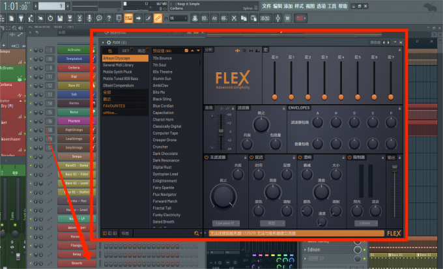Click the search magnifier icon in FLEX browser

pos(196,233)
